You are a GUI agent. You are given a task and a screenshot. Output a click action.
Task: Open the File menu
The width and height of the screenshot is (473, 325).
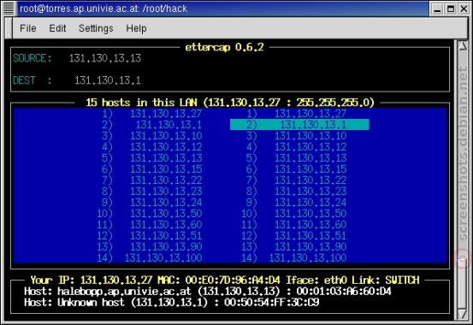28,28
